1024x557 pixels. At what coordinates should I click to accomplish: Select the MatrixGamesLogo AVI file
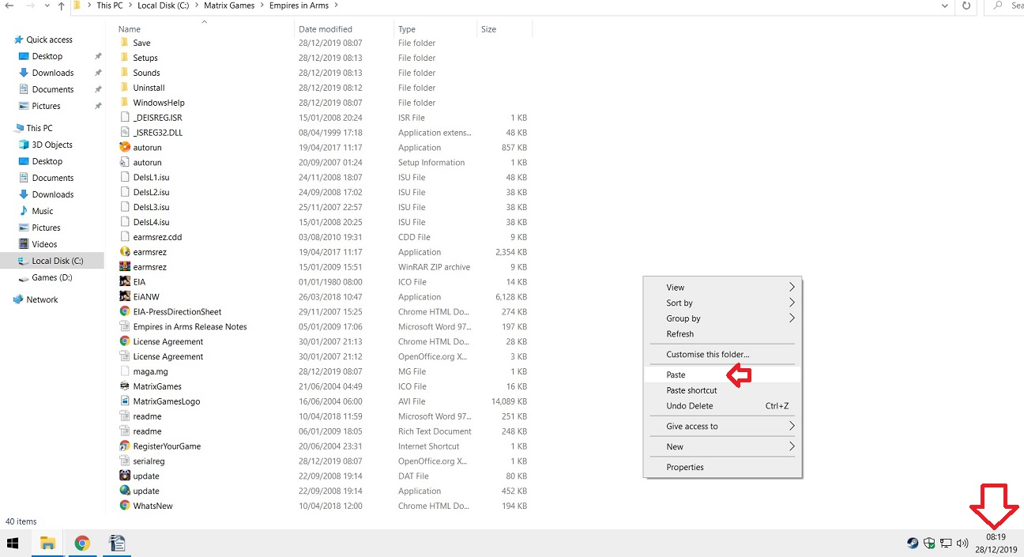pyautogui.click(x=167, y=401)
